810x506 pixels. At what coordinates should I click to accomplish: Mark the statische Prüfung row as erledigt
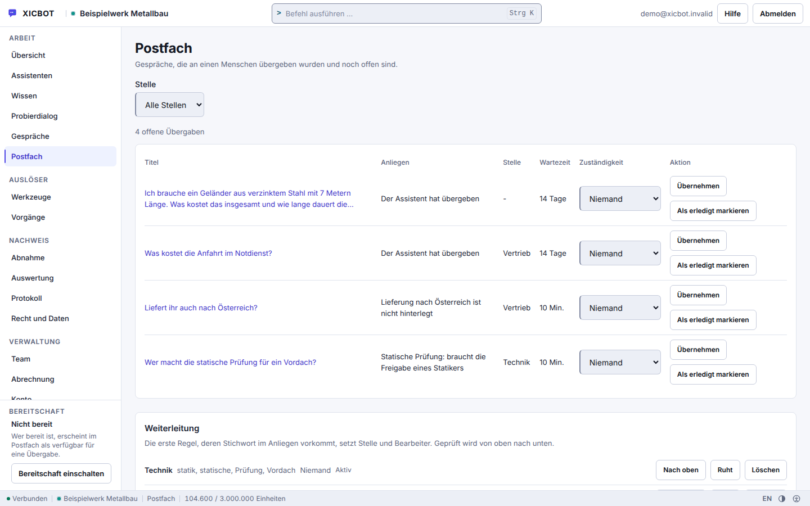point(713,374)
